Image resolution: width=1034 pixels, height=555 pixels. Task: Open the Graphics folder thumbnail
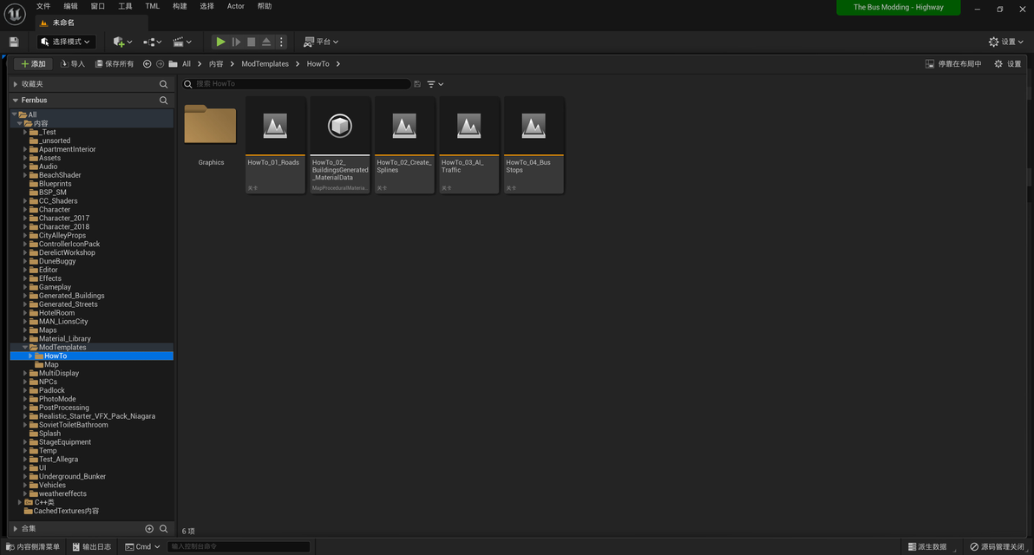pyautogui.click(x=211, y=125)
